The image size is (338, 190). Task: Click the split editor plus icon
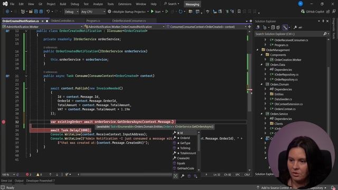[x=249, y=27]
